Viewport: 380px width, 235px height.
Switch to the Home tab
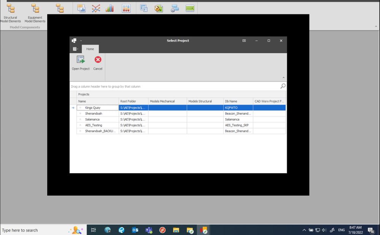coord(90,49)
